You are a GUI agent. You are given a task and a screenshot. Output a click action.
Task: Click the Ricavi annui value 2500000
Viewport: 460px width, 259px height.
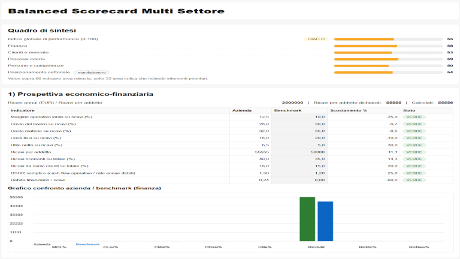pyautogui.click(x=292, y=103)
